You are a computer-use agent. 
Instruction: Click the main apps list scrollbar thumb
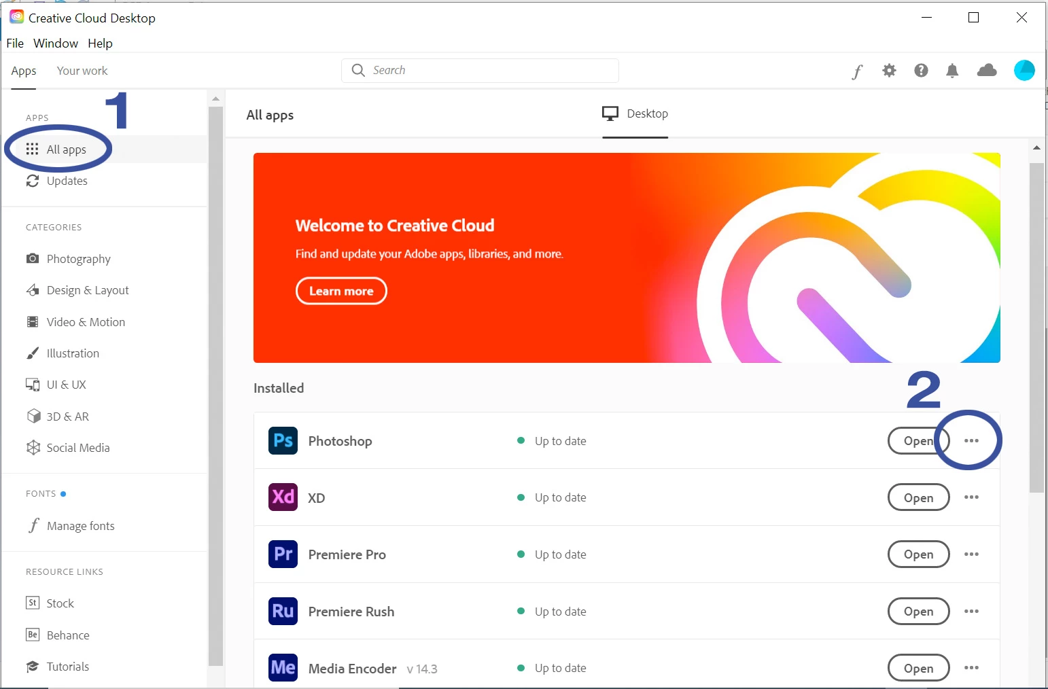tap(1036, 328)
